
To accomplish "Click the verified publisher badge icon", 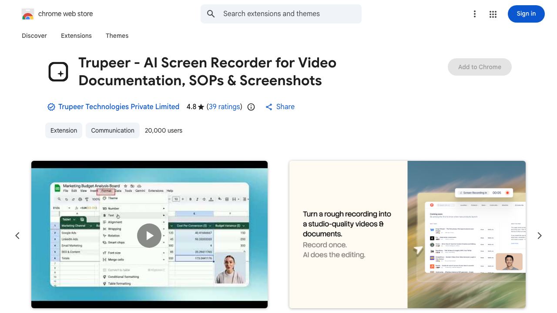I will [x=51, y=107].
